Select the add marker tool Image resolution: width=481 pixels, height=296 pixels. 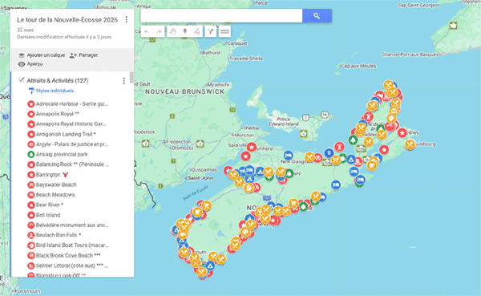point(184,31)
